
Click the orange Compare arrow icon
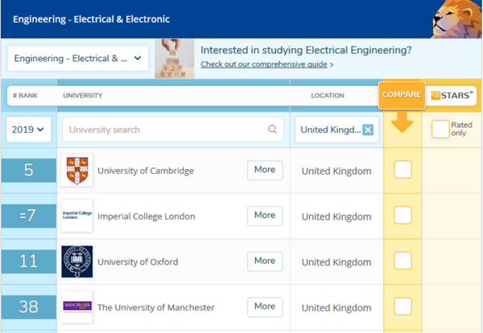[x=402, y=123]
